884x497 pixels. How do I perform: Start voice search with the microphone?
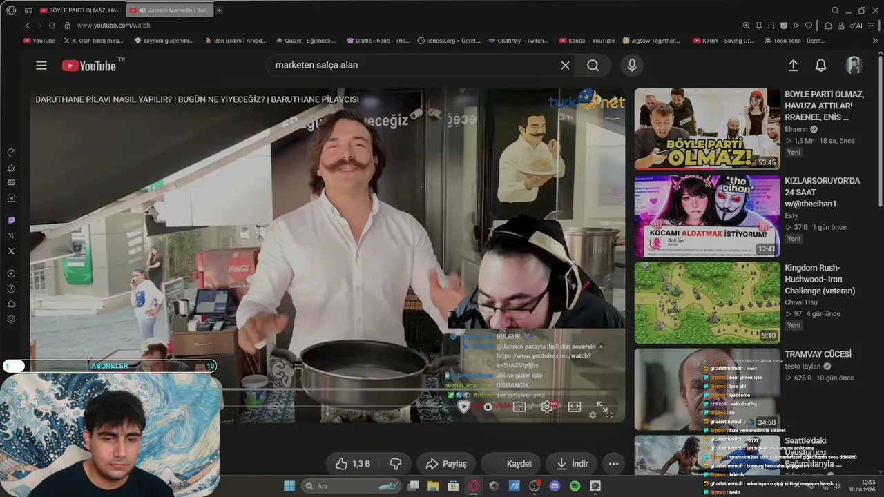[631, 66]
